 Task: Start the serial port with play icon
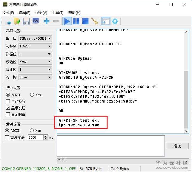[67, 21]
